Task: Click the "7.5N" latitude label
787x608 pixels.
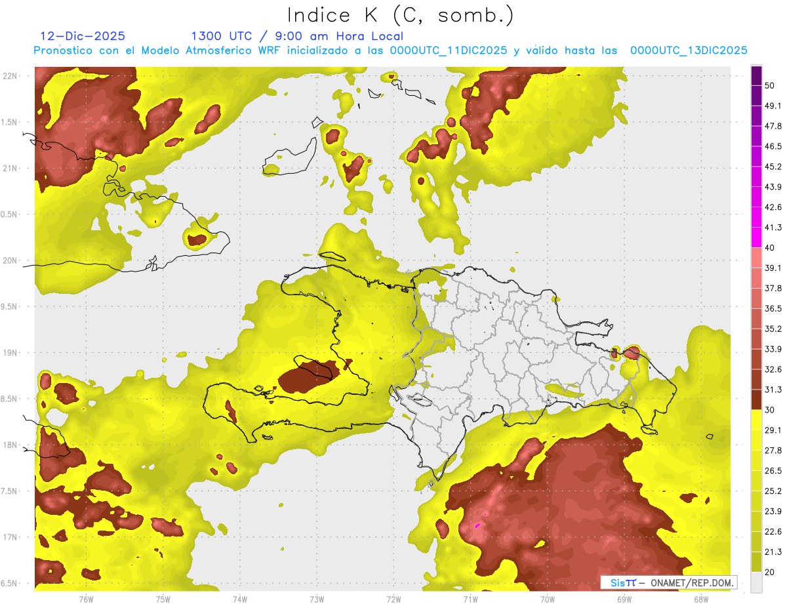Action: [x=10, y=491]
